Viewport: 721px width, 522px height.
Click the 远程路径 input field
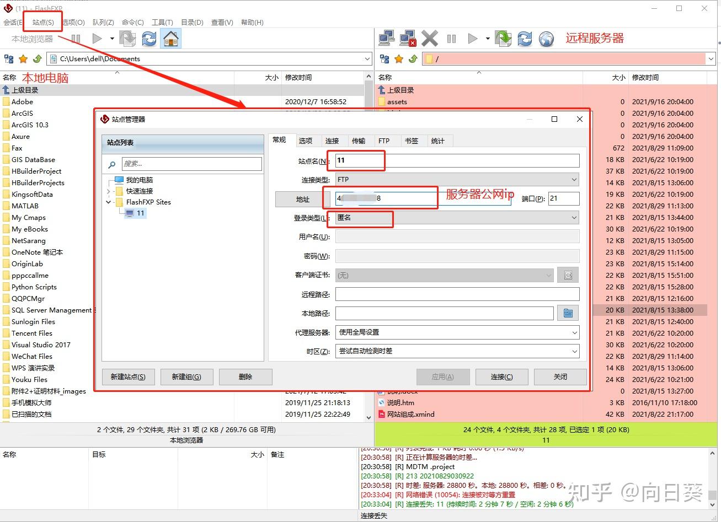pyautogui.click(x=457, y=294)
